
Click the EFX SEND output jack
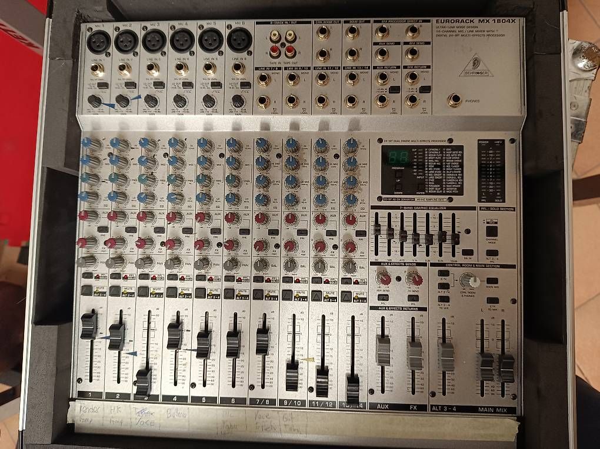[412, 53]
